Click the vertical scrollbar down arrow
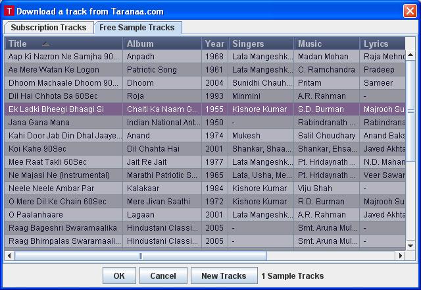 (410, 245)
